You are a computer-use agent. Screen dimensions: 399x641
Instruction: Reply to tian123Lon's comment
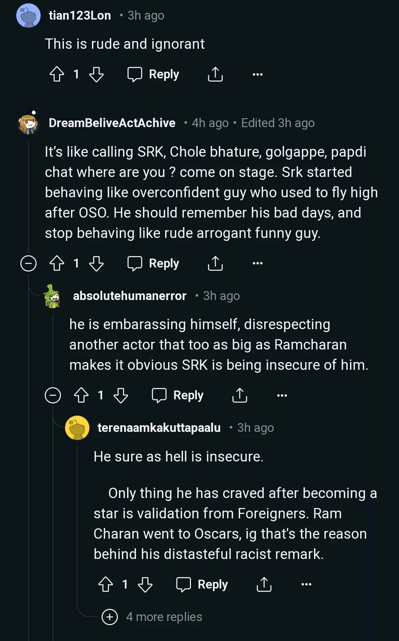[153, 74]
